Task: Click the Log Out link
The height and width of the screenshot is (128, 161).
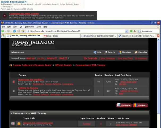Action: pyautogui.click(x=41, y=58)
